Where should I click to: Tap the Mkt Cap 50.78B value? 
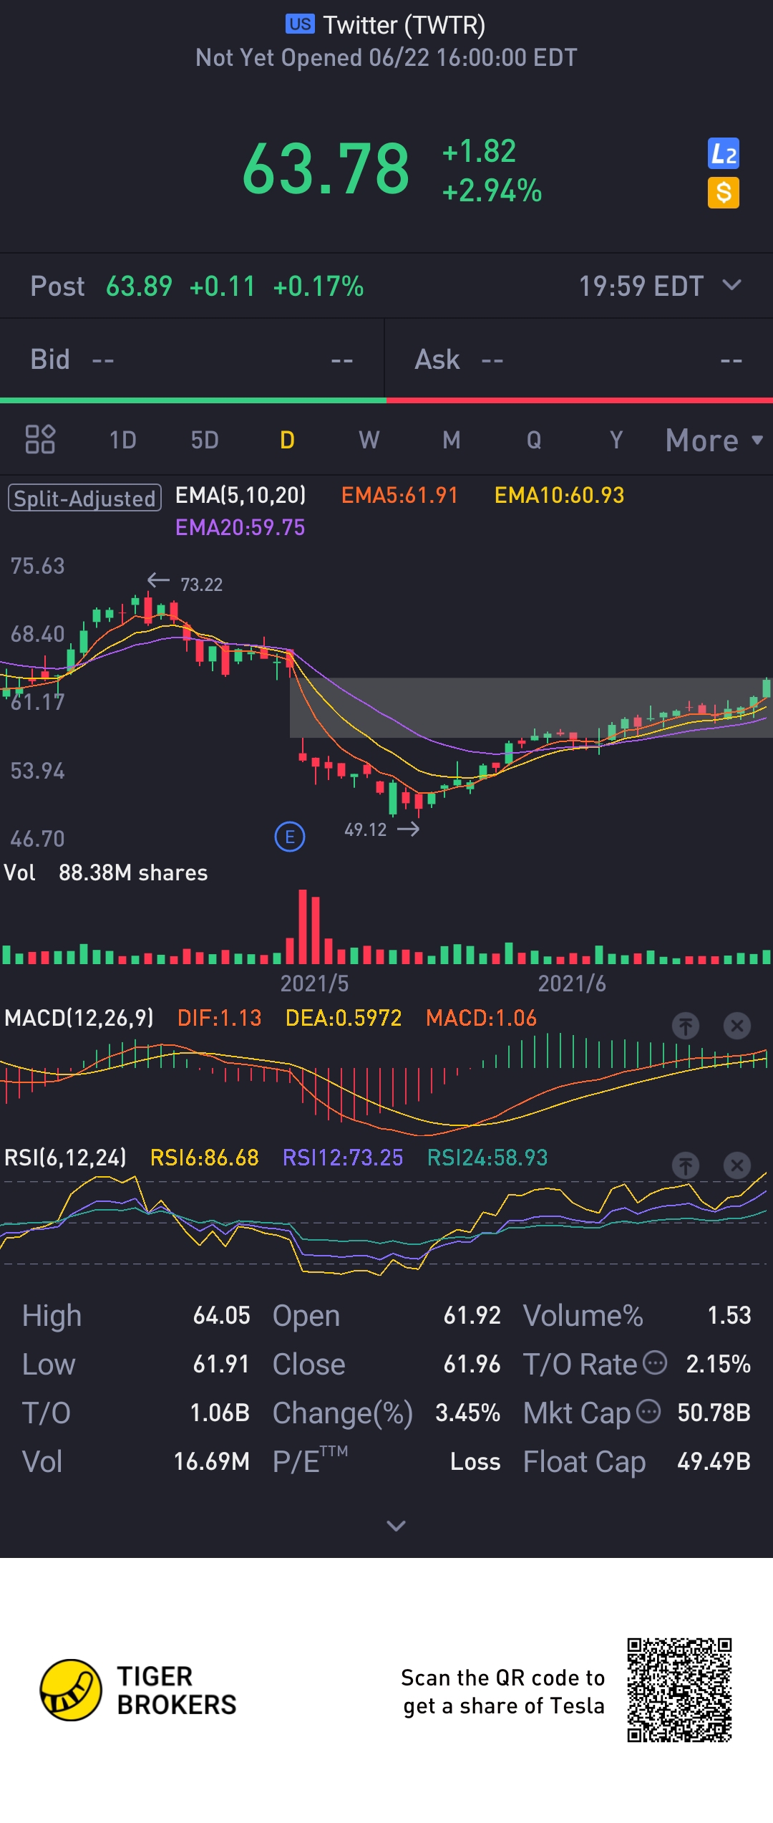point(714,1413)
